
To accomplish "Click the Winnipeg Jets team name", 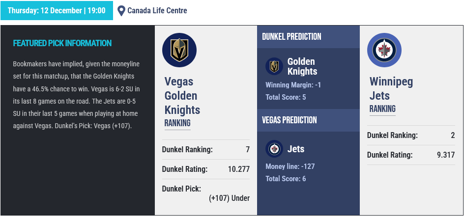I will tap(391, 88).
